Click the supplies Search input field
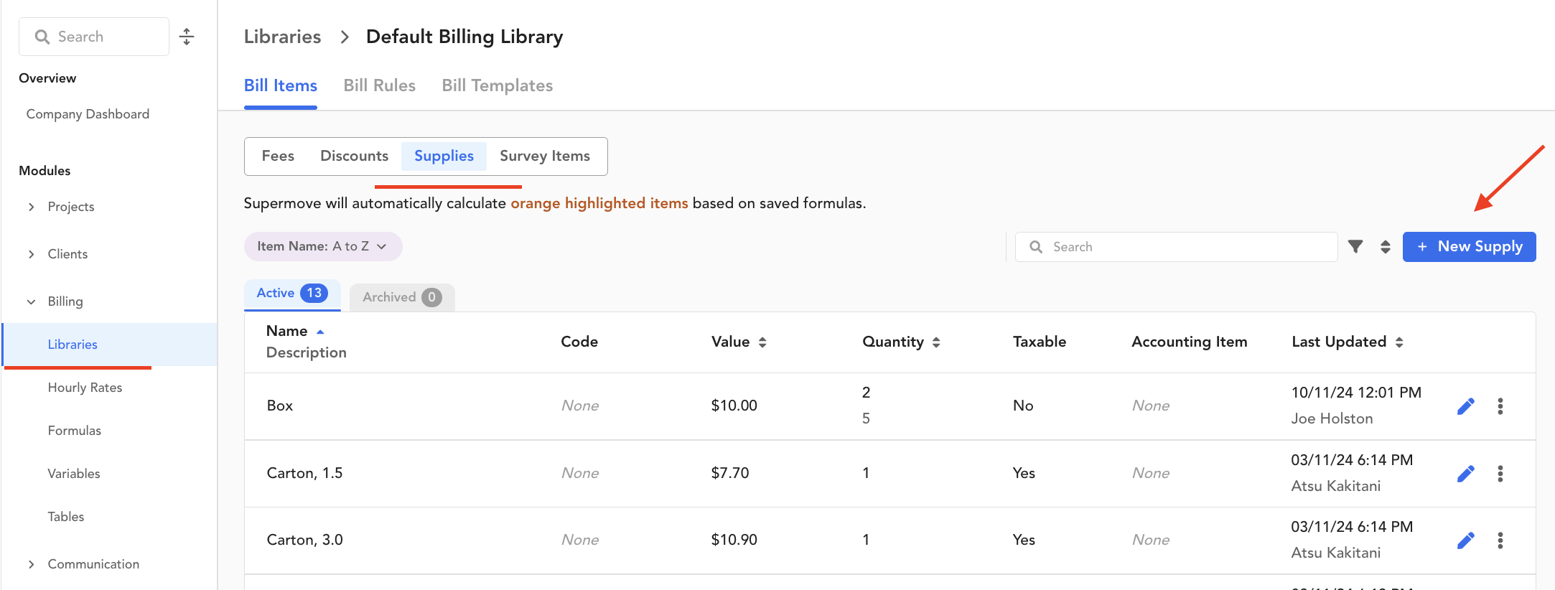Image resolution: width=1555 pixels, height=590 pixels. click(x=1176, y=247)
